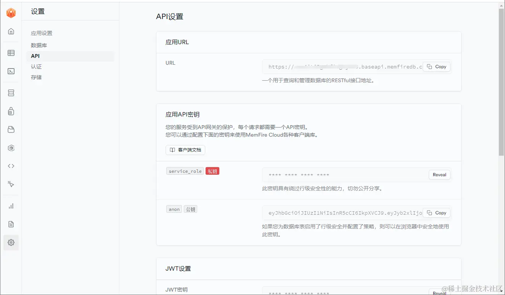Click the URL text field
The image size is (505, 295).
pos(357,67)
